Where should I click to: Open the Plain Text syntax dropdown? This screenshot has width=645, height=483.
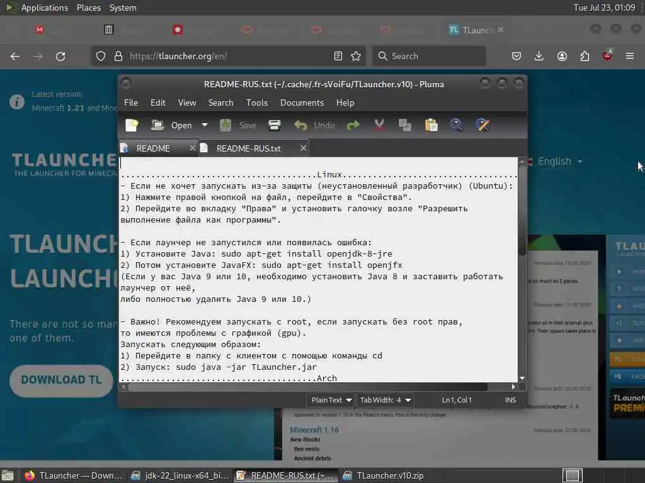click(331, 399)
